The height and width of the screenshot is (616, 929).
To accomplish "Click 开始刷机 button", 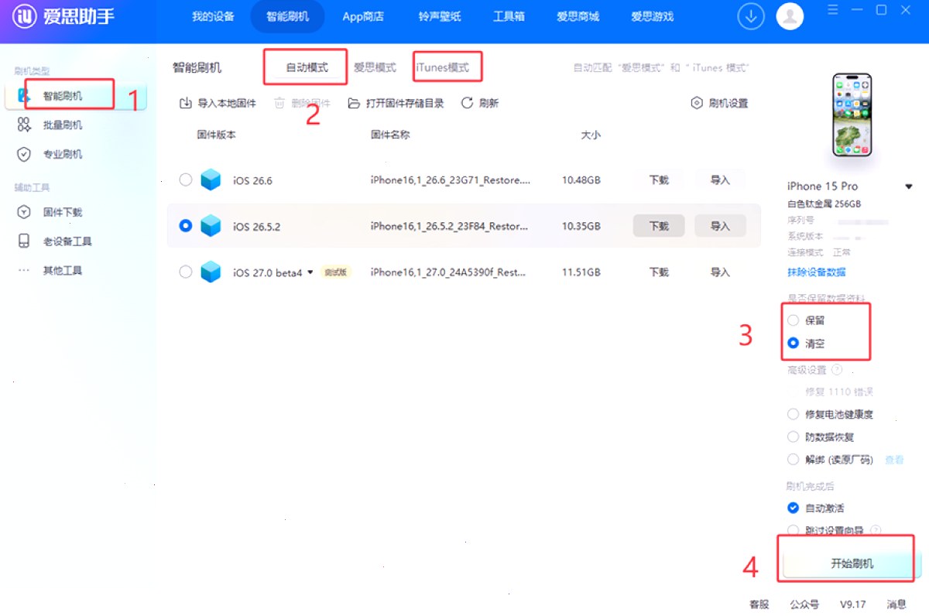I will (x=852, y=564).
